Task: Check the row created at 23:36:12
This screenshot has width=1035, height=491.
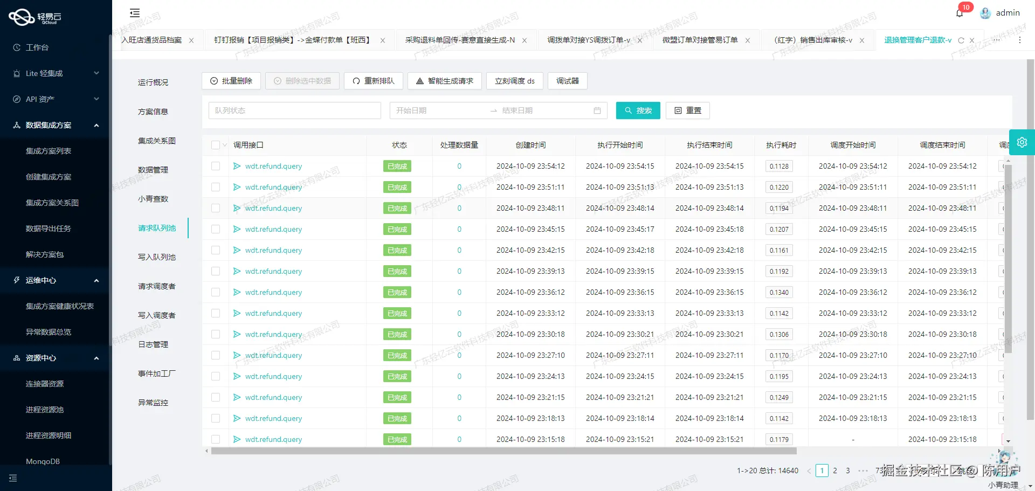Action: coord(216,292)
